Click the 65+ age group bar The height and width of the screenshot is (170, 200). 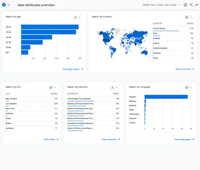point(25,52)
